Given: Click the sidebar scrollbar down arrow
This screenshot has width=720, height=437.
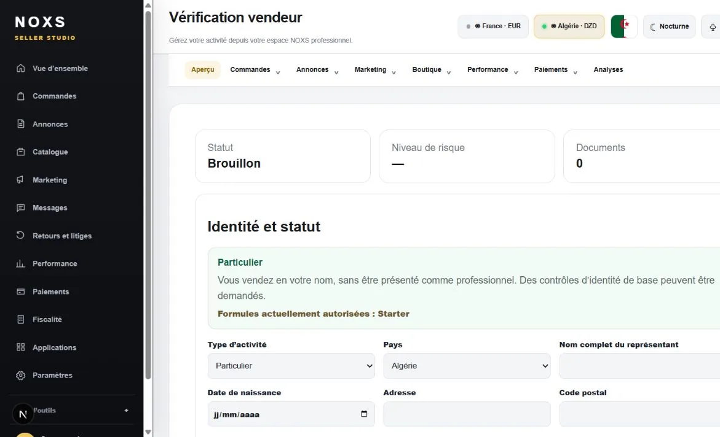Looking at the screenshot, I should click(x=148, y=432).
